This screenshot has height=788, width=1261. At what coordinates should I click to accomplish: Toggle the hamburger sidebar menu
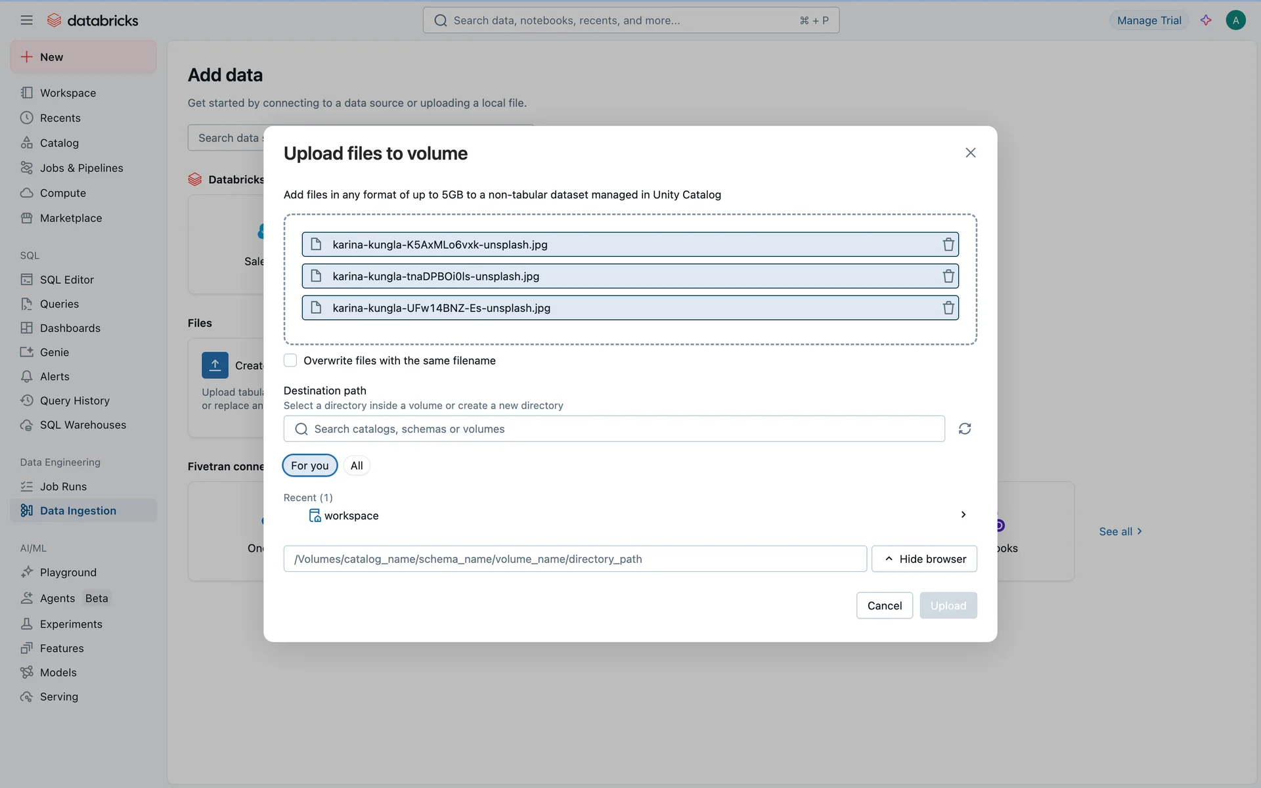pyautogui.click(x=26, y=20)
